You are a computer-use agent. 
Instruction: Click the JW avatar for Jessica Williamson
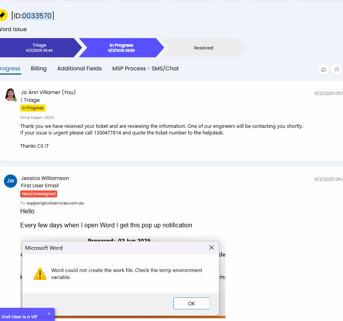point(11,181)
